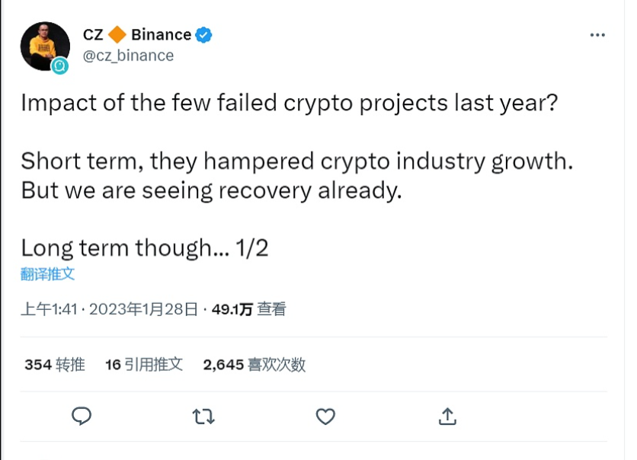Click the blue verified badge next to CZ's name

[202, 34]
